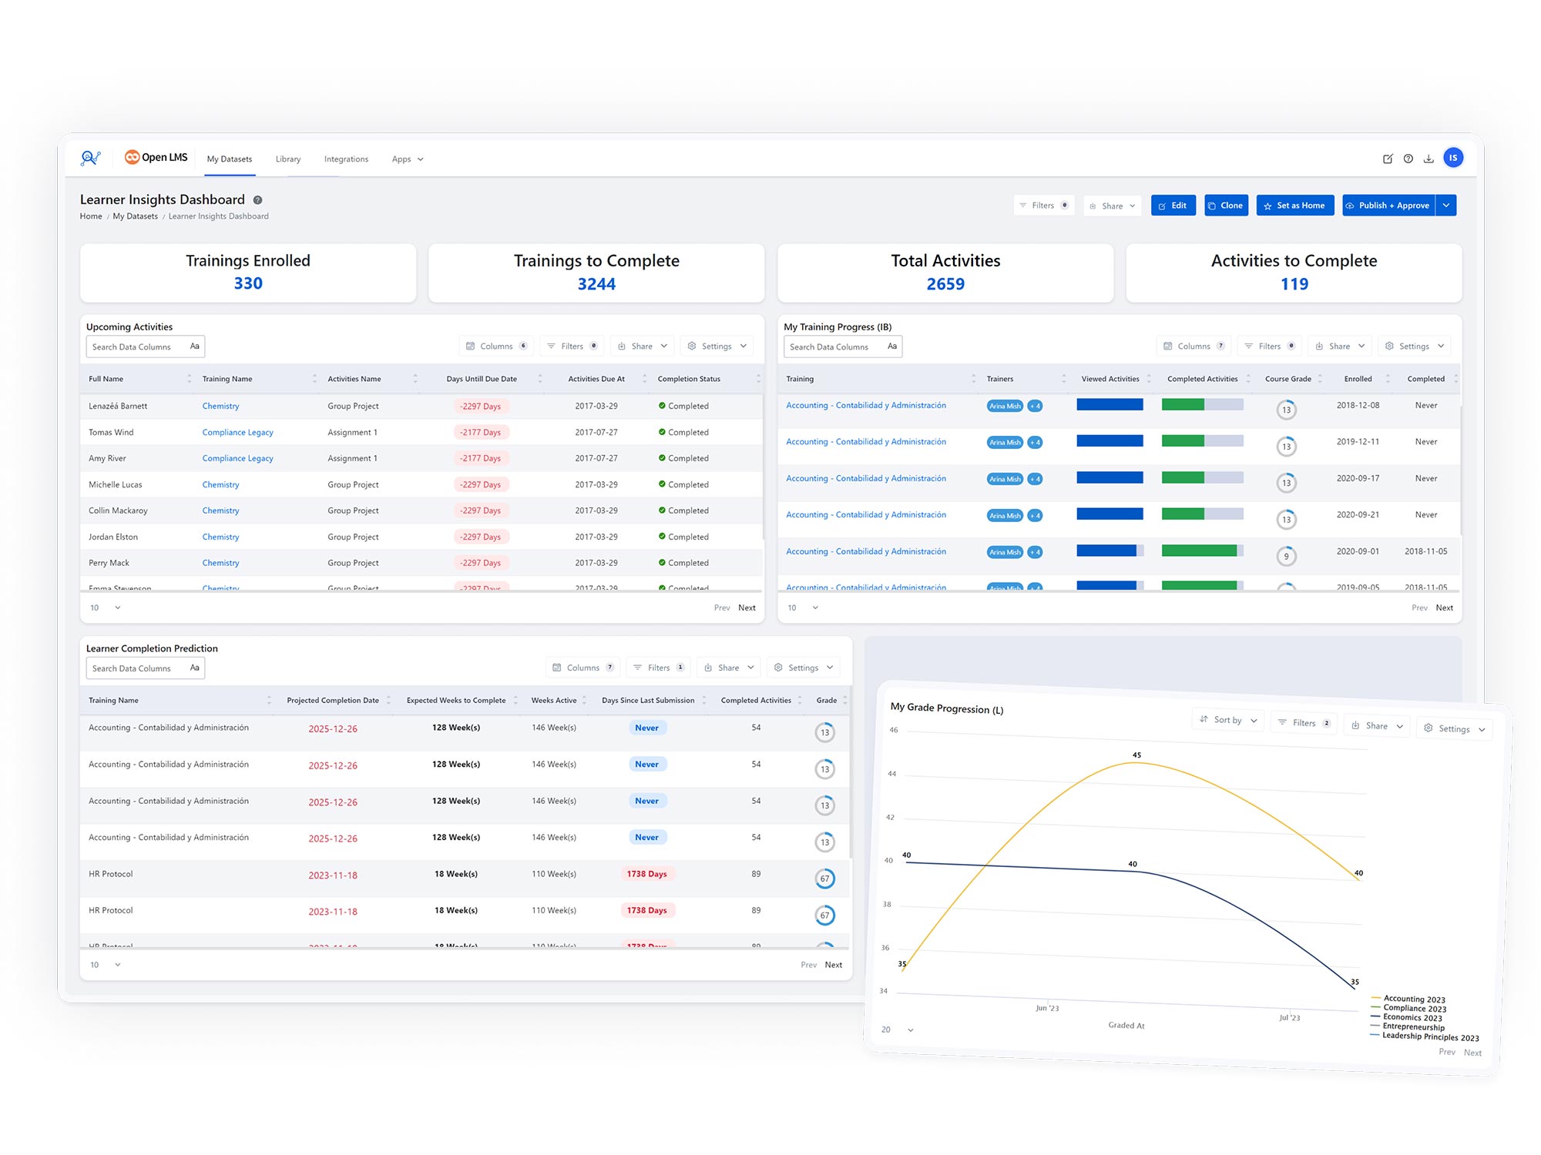Click Set as Home star button
This screenshot has height=1155, width=1541.
1294,206
